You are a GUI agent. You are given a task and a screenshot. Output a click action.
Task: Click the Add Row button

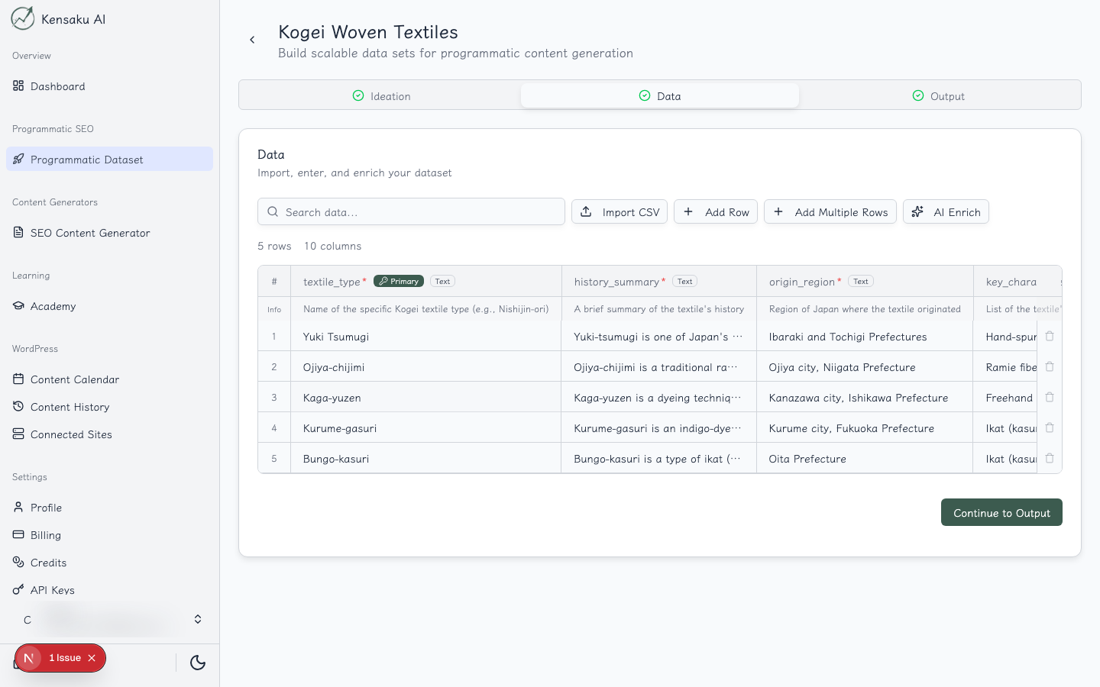coord(716,212)
